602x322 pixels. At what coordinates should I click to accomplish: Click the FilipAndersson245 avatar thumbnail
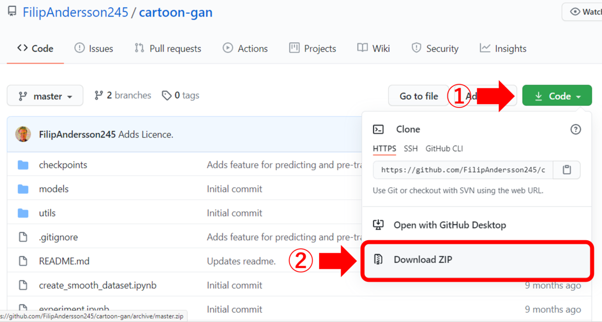[x=23, y=134]
